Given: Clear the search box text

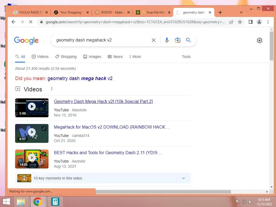Looking at the screenshot, I should click(x=153, y=40).
